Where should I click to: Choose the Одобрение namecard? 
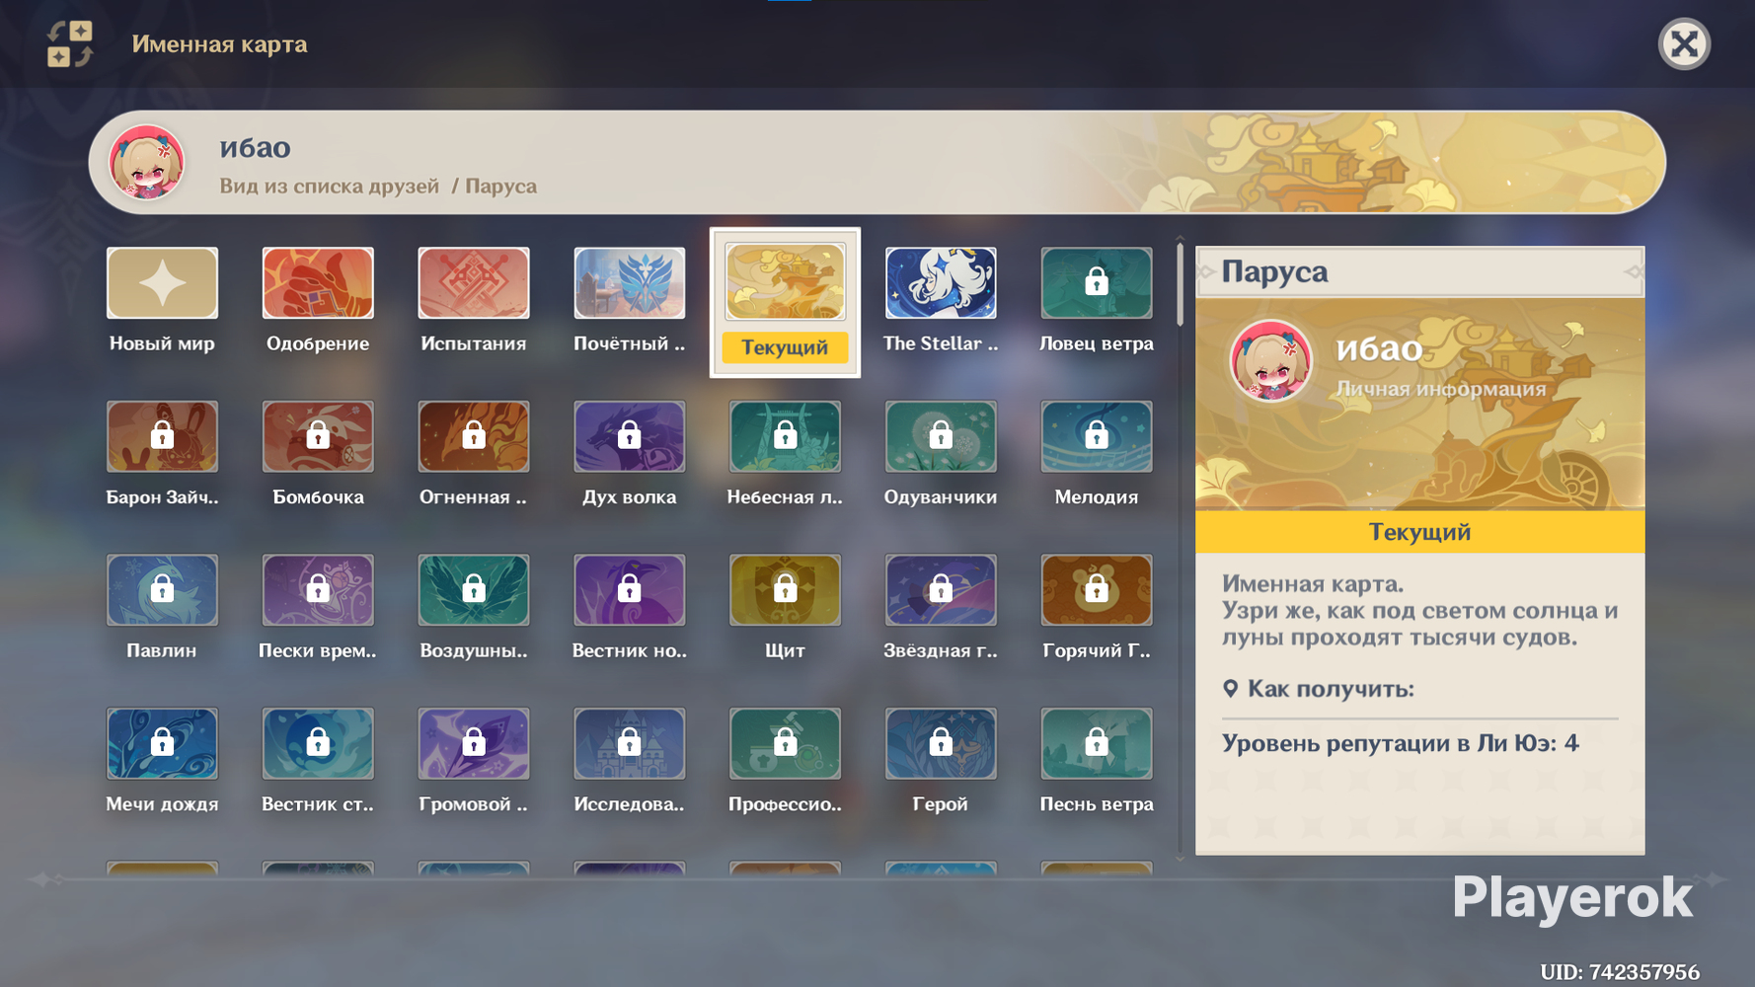pyautogui.click(x=318, y=283)
